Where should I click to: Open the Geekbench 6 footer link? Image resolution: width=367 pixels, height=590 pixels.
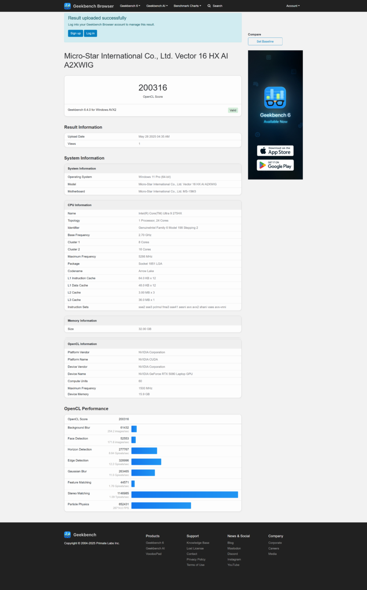coord(155,543)
